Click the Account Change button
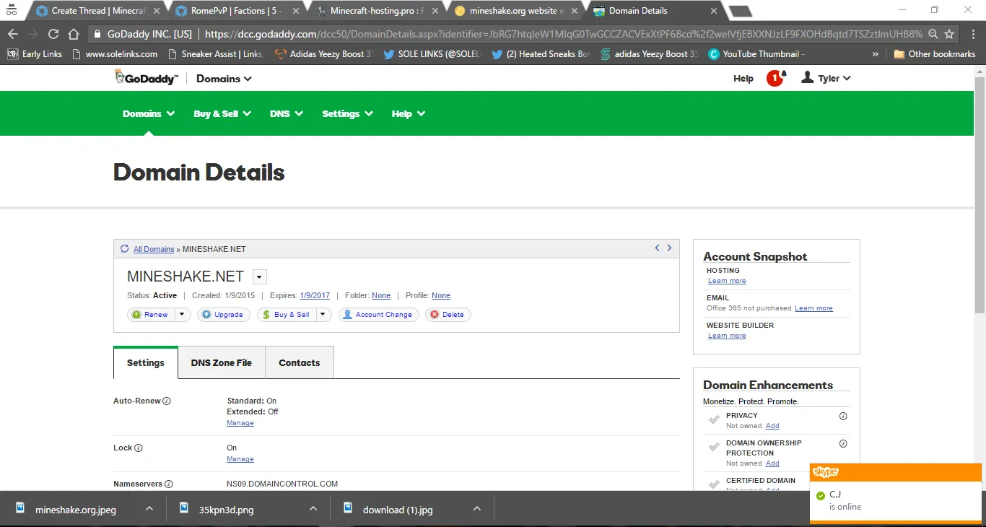986x527 pixels. point(378,315)
